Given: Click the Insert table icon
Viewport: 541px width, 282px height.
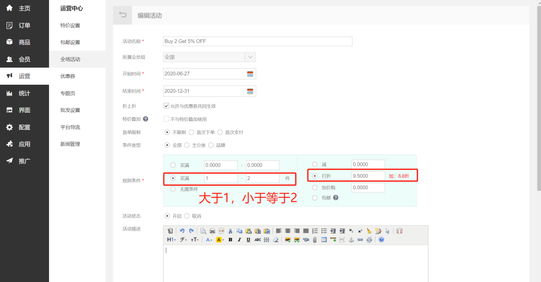Looking at the screenshot, I should 324,239.
